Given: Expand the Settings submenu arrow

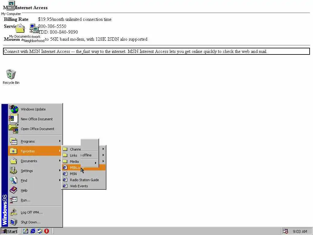Looking at the screenshot, I should tap(60, 170).
